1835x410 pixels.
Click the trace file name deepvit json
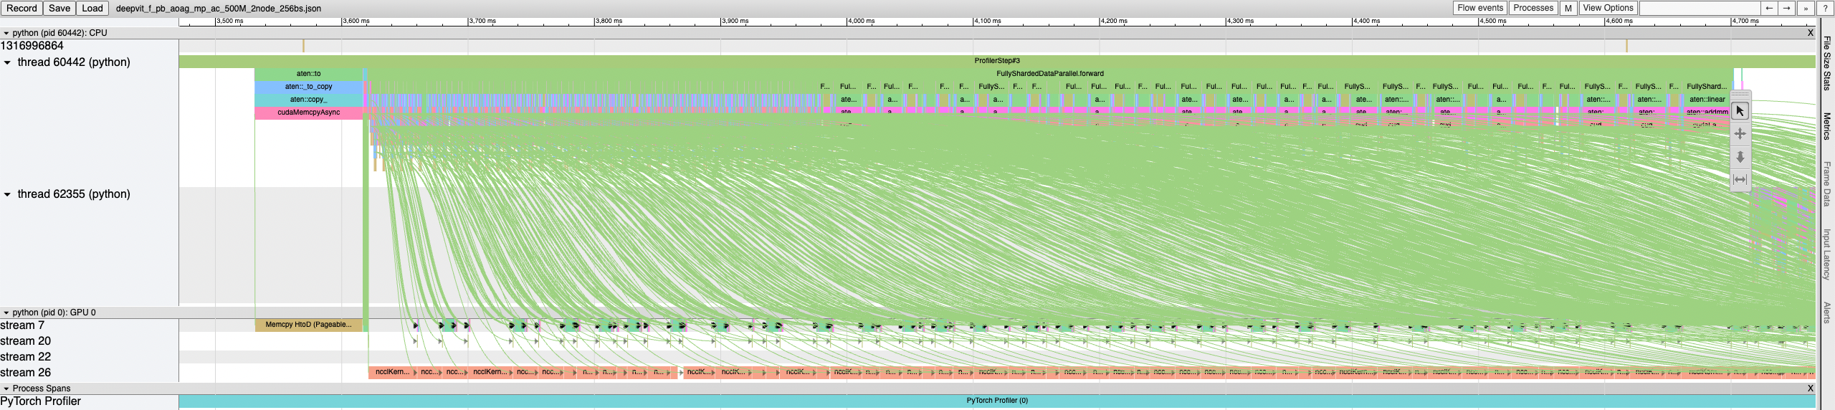(219, 9)
